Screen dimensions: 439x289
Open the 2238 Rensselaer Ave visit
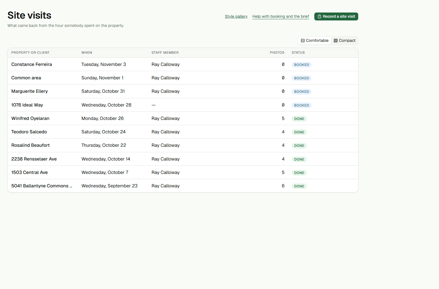pos(183,159)
